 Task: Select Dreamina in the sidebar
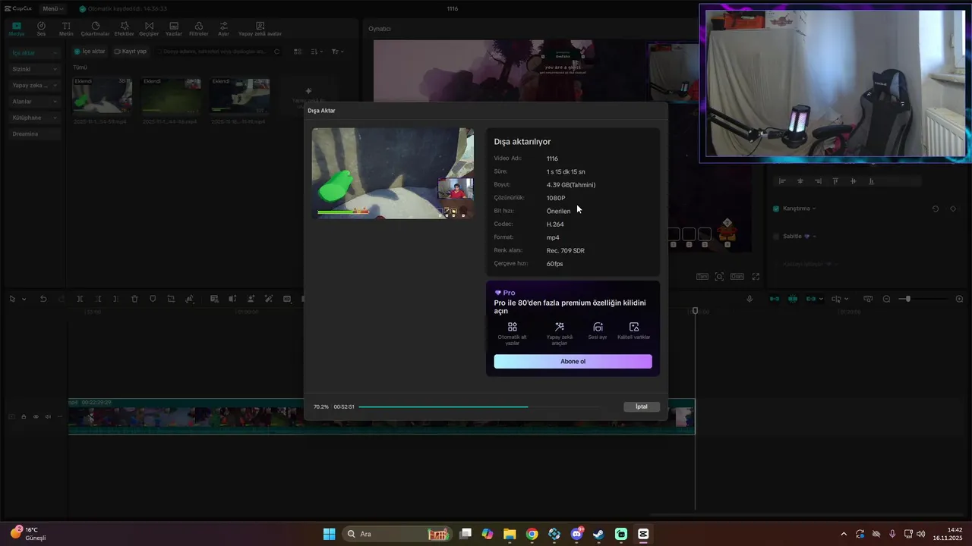[x=34, y=133]
